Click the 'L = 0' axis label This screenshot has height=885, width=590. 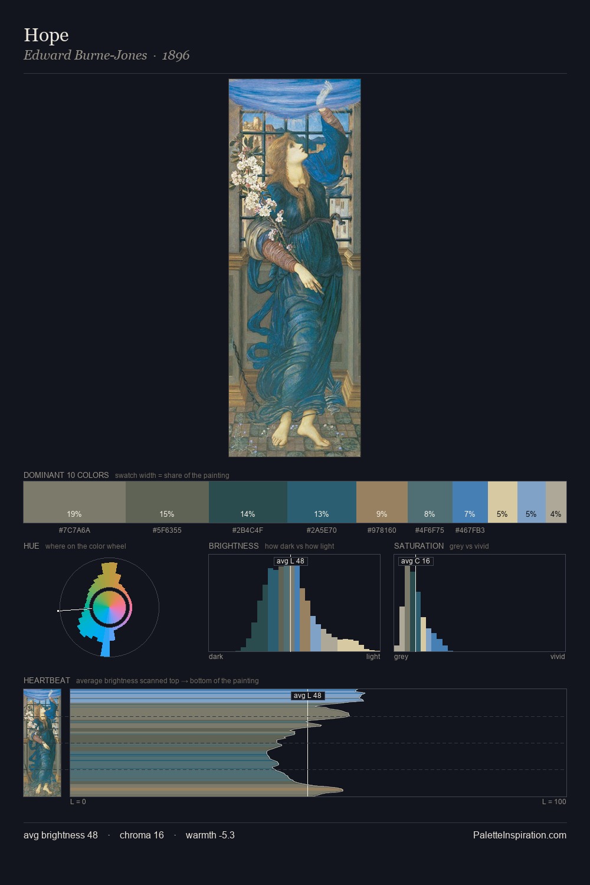(x=78, y=802)
